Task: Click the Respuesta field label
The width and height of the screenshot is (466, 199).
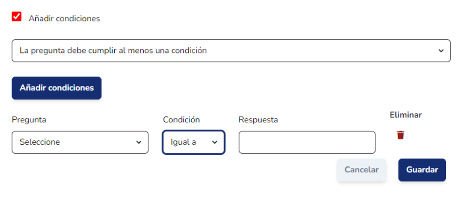Action: [x=258, y=120]
